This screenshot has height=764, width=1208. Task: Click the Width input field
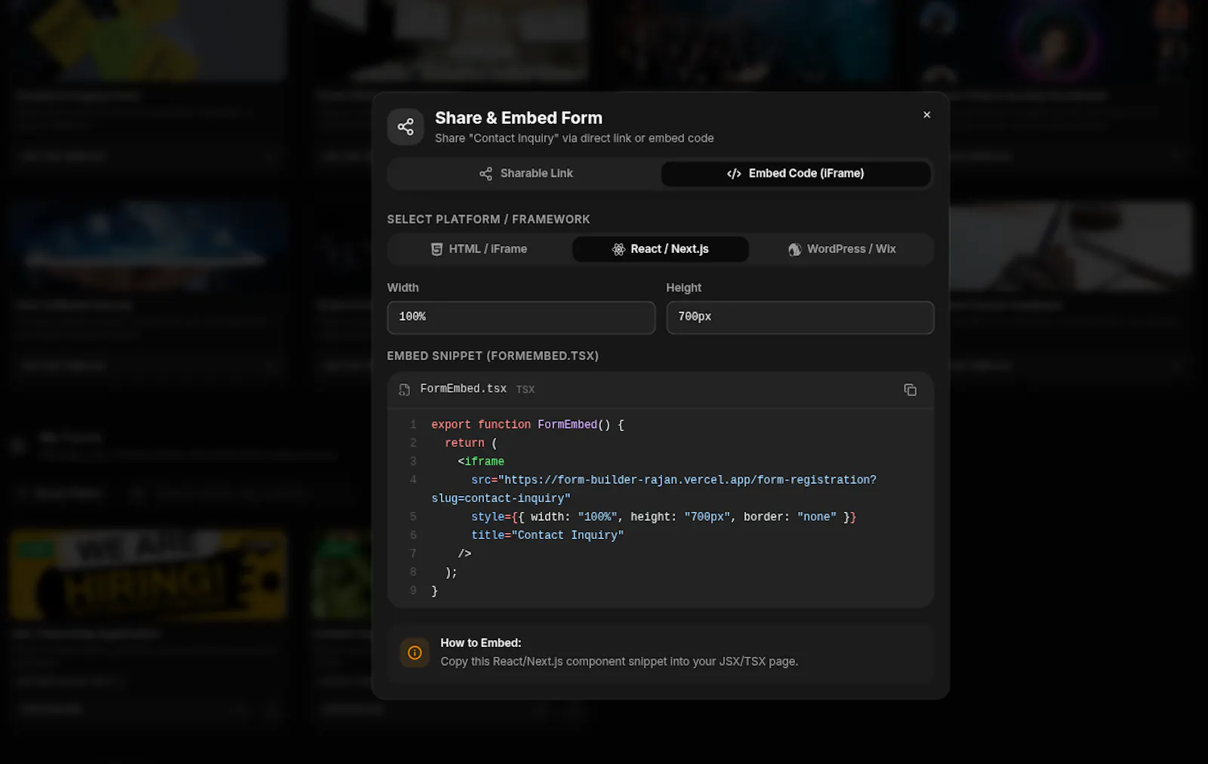click(x=521, y=317)
